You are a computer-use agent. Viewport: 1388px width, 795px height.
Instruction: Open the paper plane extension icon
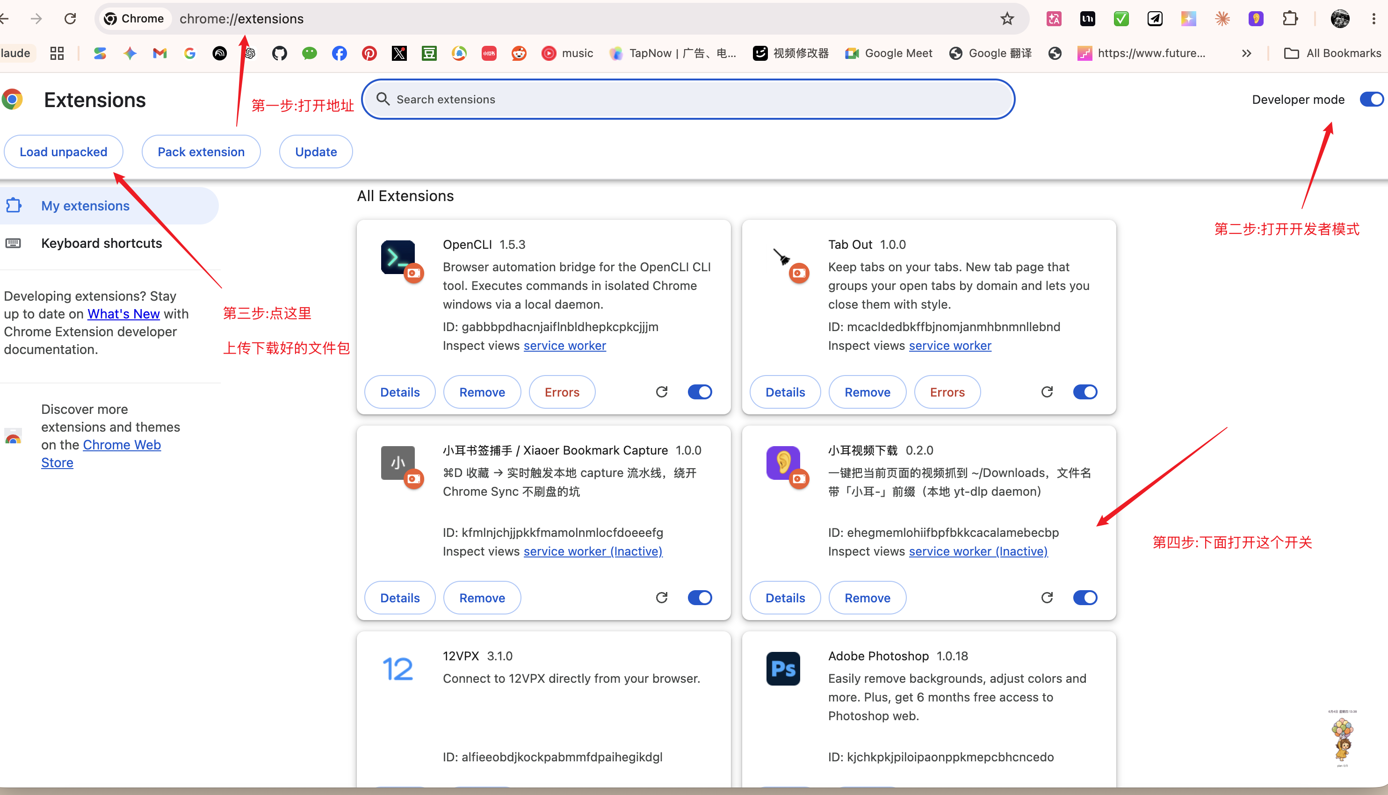(x=1155, y=19)
